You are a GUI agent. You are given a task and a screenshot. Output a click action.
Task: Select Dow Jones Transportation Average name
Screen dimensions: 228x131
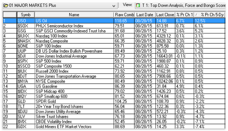pyautogui.click(x=74, y=76)
